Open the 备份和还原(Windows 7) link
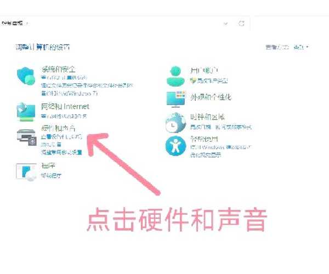 click(x=69, y=93)
